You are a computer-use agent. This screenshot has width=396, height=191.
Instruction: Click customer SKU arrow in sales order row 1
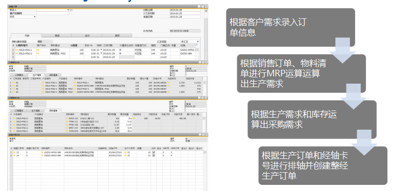(x=38, y=50)
